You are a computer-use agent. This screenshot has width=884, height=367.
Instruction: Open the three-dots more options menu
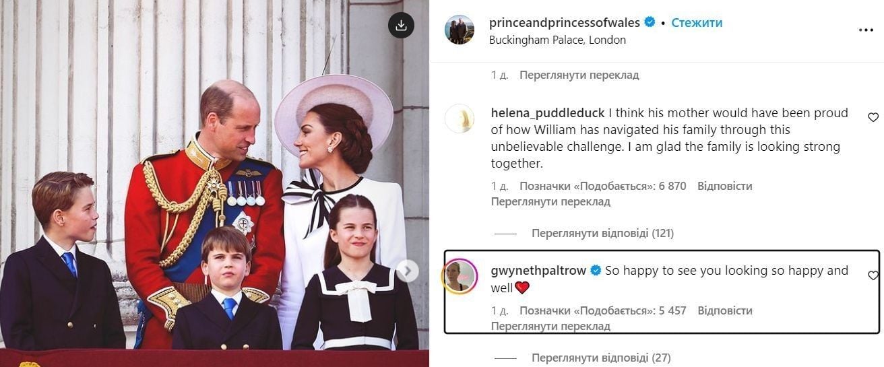pyautogui.click(x=866, y=30)
